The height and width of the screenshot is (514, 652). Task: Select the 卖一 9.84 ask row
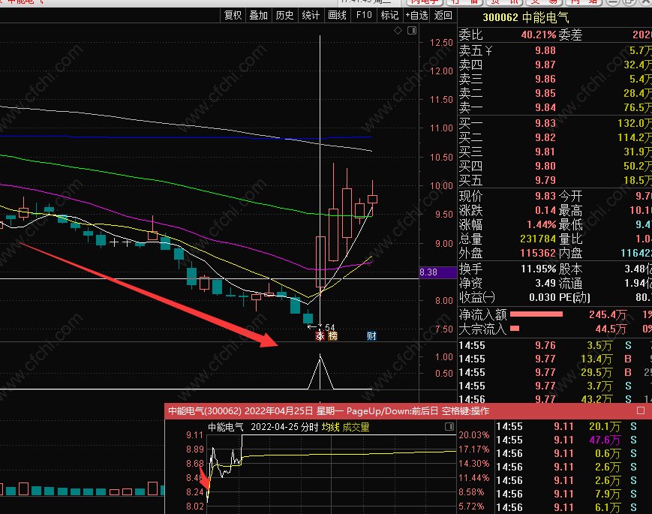tap(554, 107)
